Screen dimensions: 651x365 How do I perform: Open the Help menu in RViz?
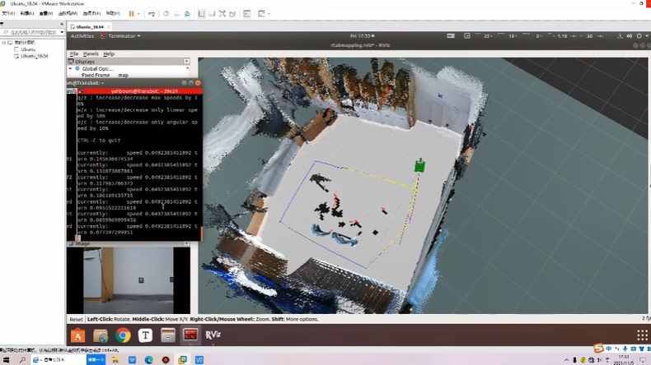109,53
